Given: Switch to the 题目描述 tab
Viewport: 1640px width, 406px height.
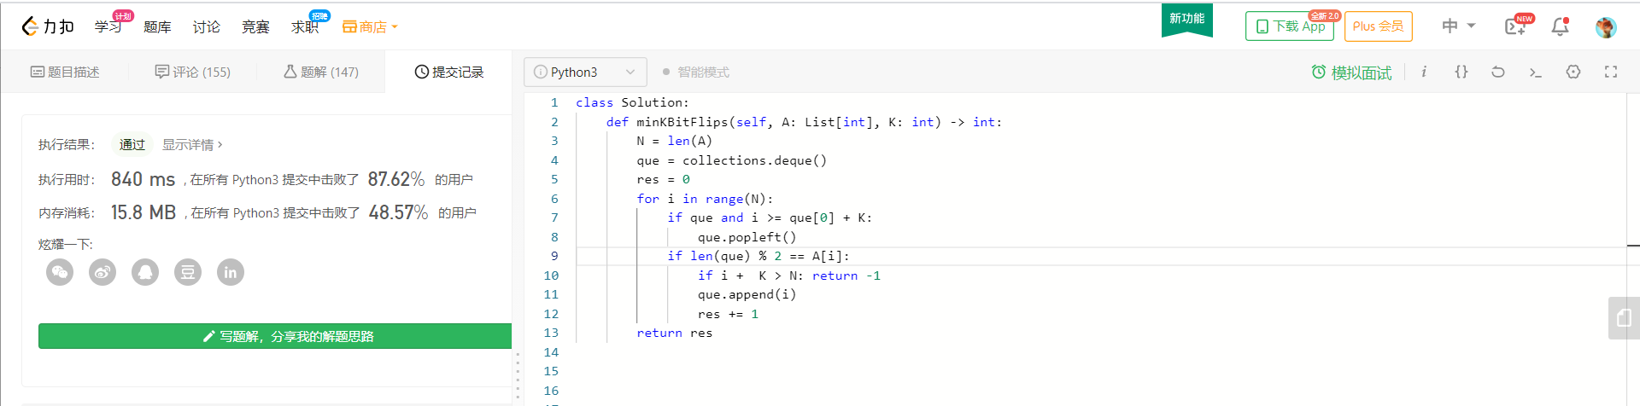Looking at the screenshot, I should (65, 72).
